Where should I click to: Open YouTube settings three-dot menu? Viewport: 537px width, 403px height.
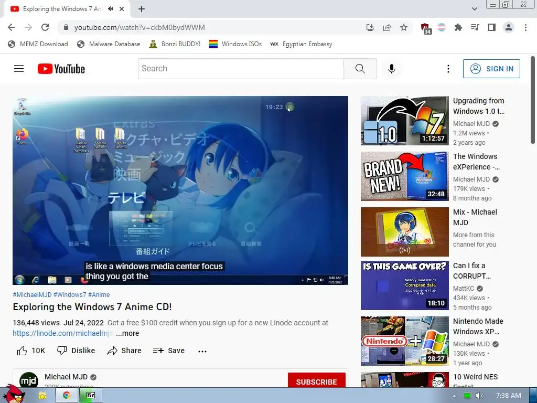pos(448,69)
